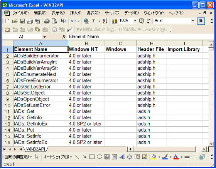This screenshot has height=169, width=216.
Task: Expand the AutoSum functions dropdown arrow
Action: click(99, 21)
